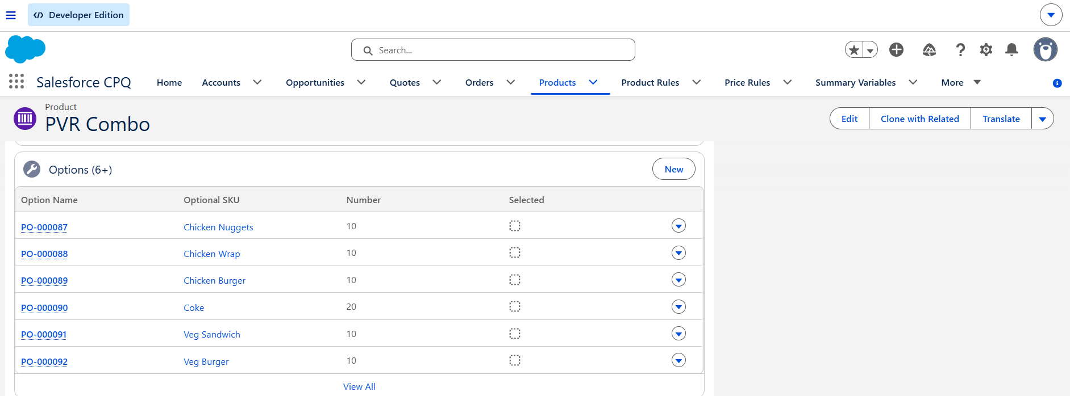Open the Chicken Nuggets SKU link
The width and height of the screenshot is (1070, 396).
pyautogui.click(x=218, y=227)
